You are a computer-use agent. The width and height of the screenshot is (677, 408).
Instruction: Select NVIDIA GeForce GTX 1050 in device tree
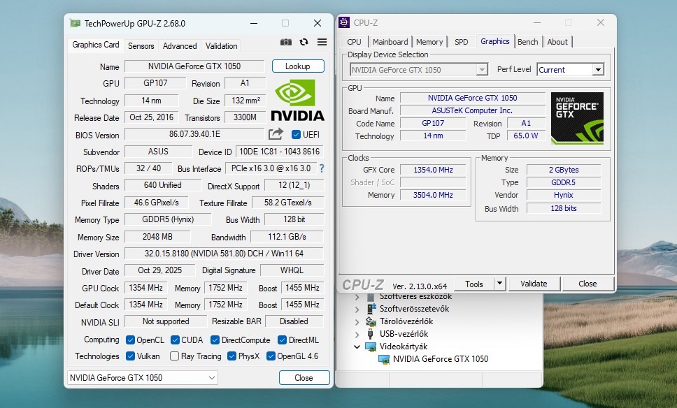pos(441,359)
